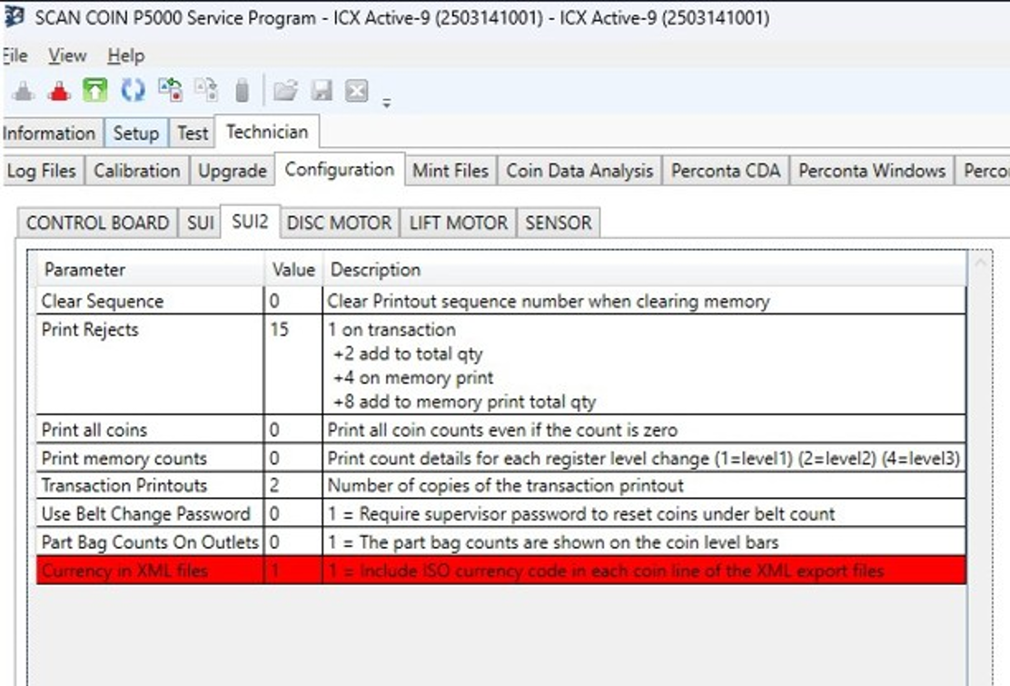Image resolution: width=1010 pixels, height=686 pixels.
Task: Select the Technician tab
Action: click(267, 132)
